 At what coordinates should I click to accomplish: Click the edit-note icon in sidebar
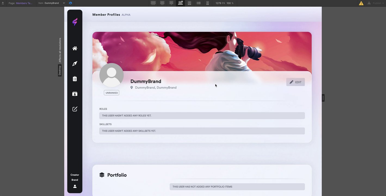(x=75, y=109)
